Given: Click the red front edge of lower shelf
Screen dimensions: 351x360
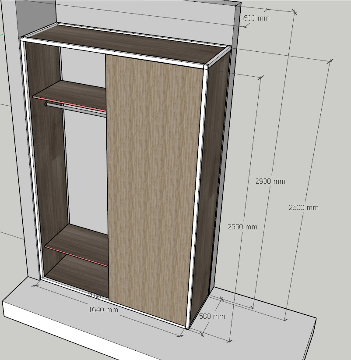Looking at the screenshot, I should tap(76, 256).
